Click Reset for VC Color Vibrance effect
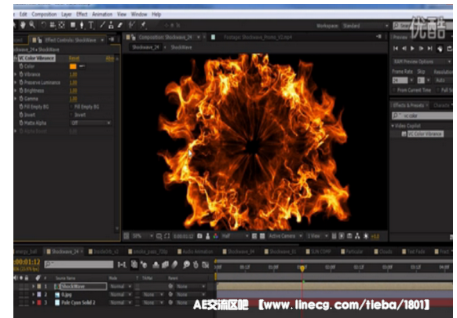This screenshot has width=457, height=318. [x=74, y=58]
